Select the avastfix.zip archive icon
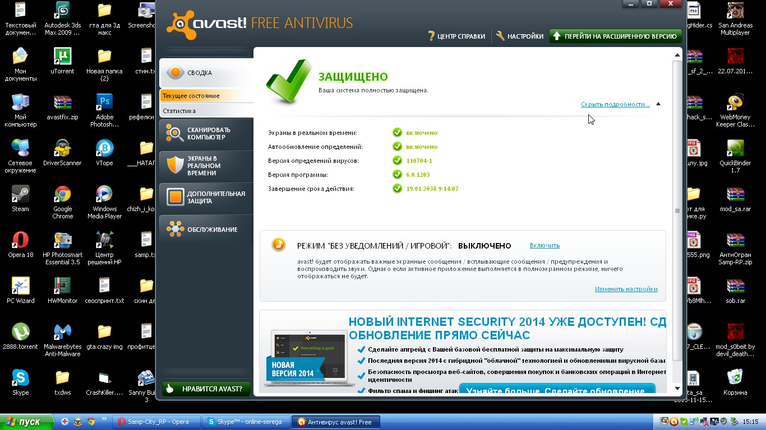This screenshot has height=430, width=766. coord(62,106)
